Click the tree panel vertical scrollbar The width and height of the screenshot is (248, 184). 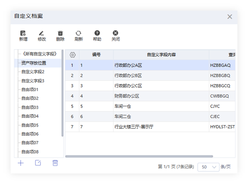coord(62,94)
